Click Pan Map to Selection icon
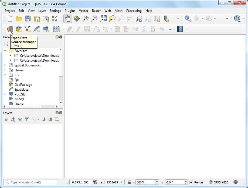248x188 pixels. click(77, 19)
